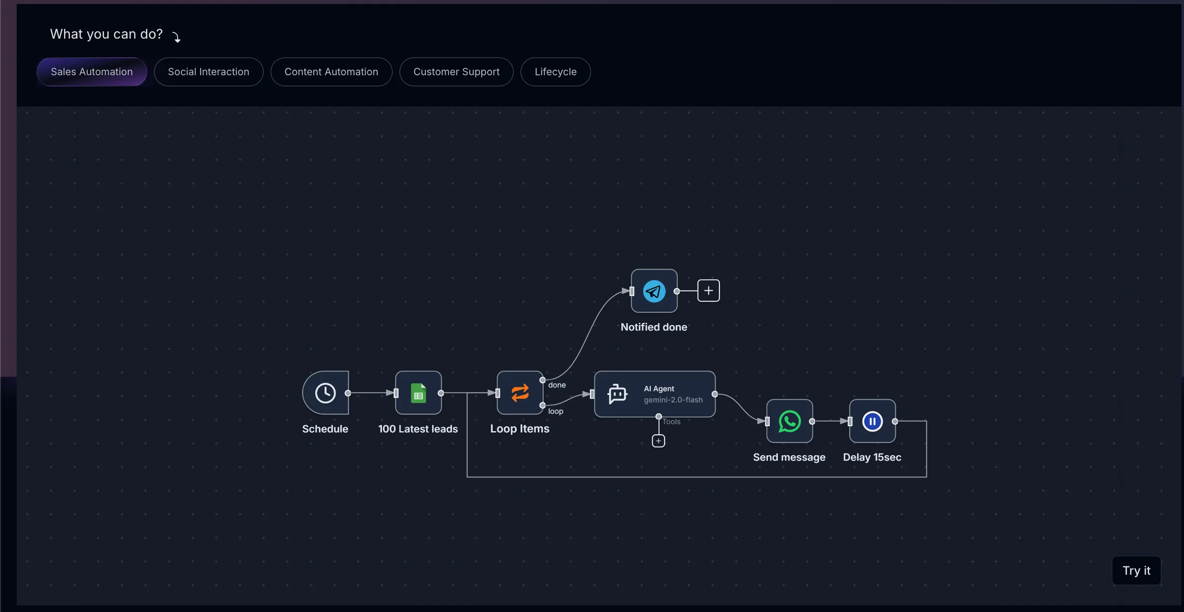Click the Schedule node output connector dot
Screen dimensions: 1184x612
(x=348, y=393)
